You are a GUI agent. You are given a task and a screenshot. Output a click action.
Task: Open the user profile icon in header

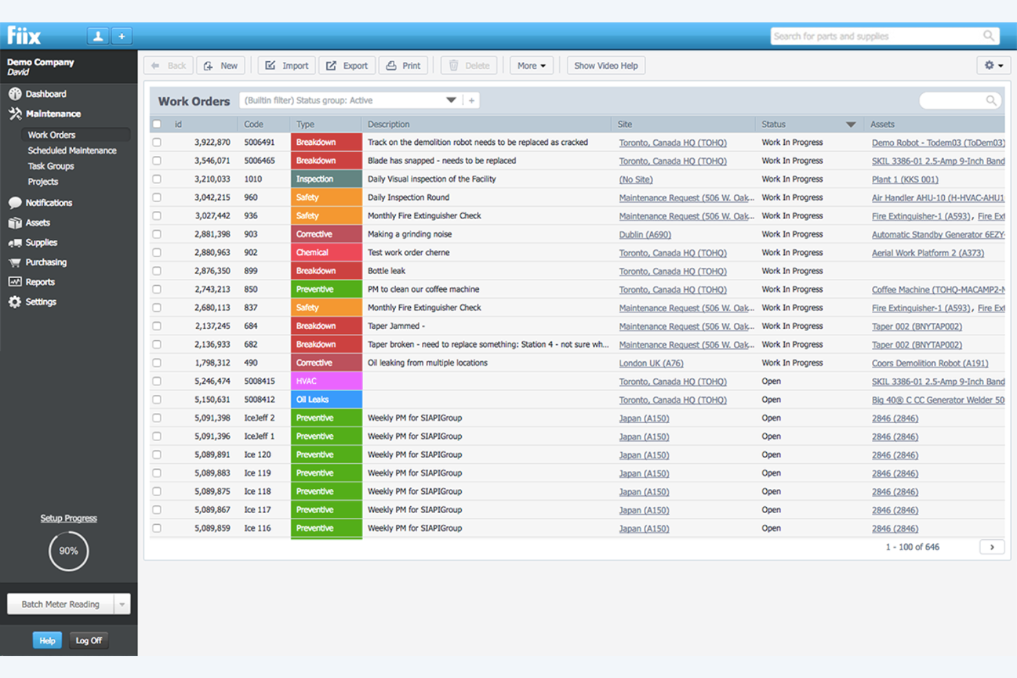click(x=98, y=36)
